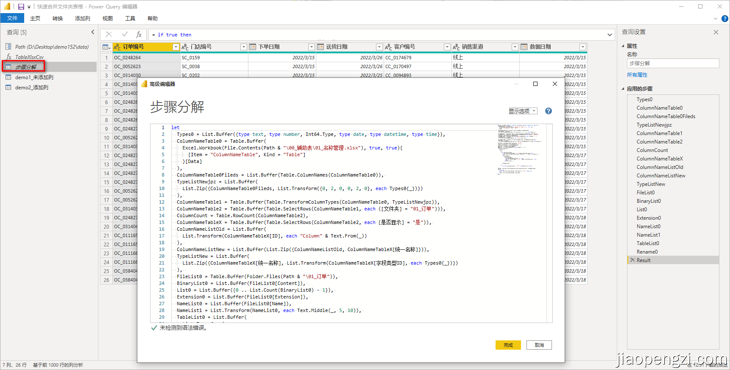
Task: Click the 送货日期 date type icon
Action: tap(320, 47)
